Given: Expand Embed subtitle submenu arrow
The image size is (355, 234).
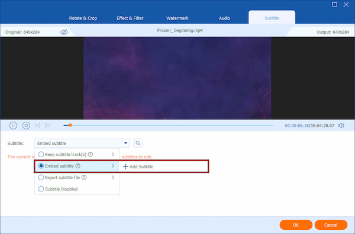Looking at the screenshot, I should click(113, 166).
